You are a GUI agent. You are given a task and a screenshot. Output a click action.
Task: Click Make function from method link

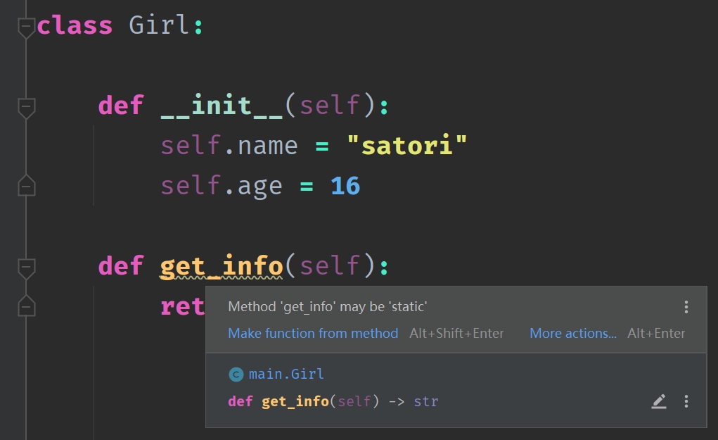pyautogui.click(x=313, y=333)
